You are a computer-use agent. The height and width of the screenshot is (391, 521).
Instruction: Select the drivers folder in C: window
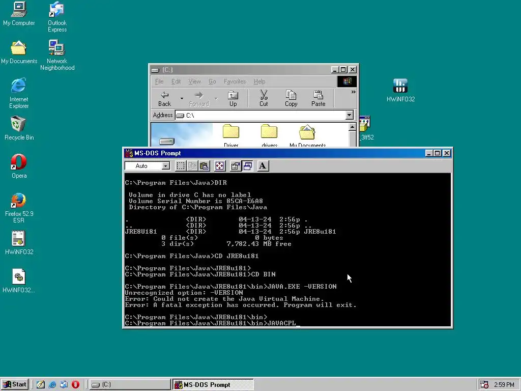(x=269, y=135)
